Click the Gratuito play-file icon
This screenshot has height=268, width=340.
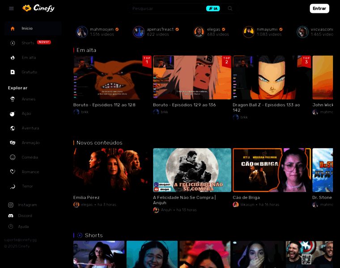tap(13, 72)
